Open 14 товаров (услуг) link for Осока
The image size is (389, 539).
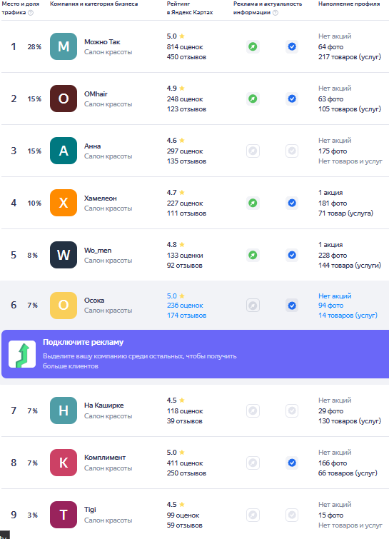click(x=348, y=316)
